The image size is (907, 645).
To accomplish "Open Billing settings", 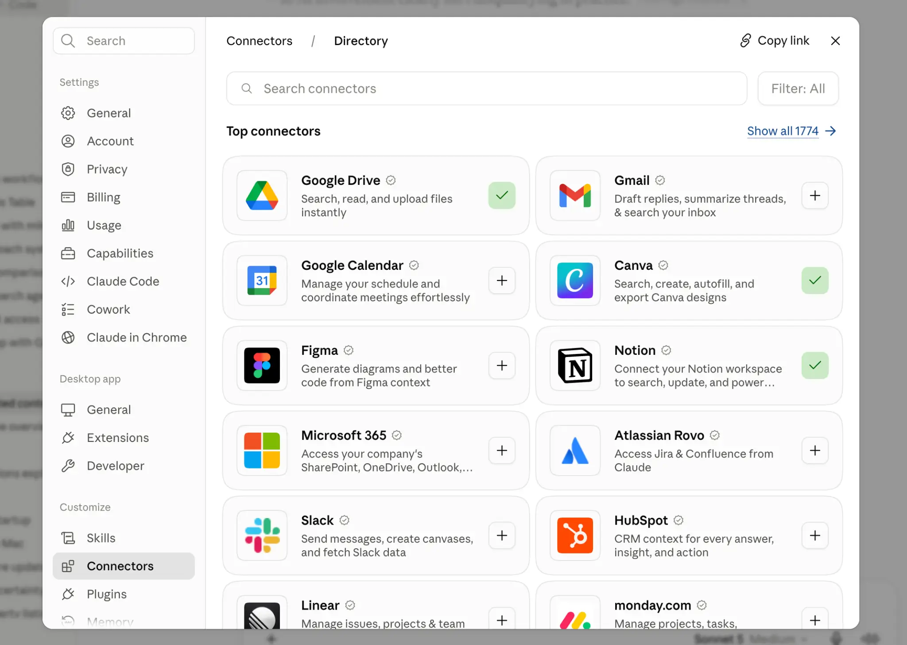I will 124,197.
